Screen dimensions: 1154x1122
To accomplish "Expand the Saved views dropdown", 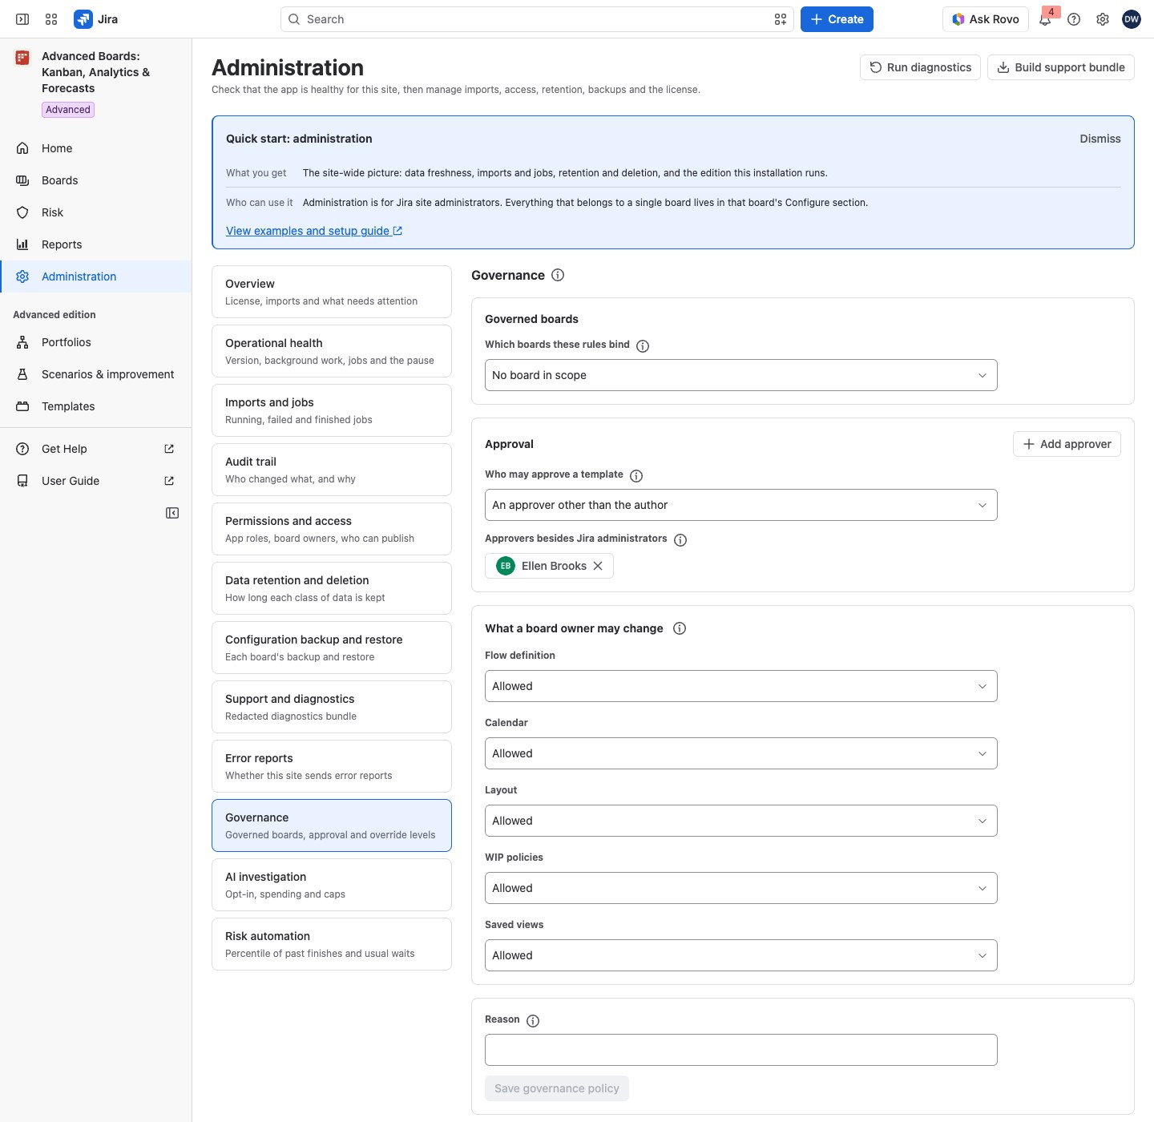I will pos(740,955).
